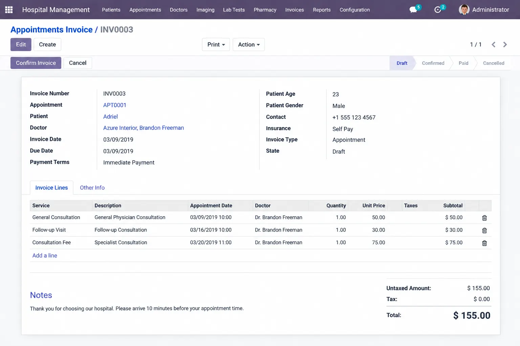Open the Appointments menu
This screenshot has height=346, width=520.
coord(145,10)
